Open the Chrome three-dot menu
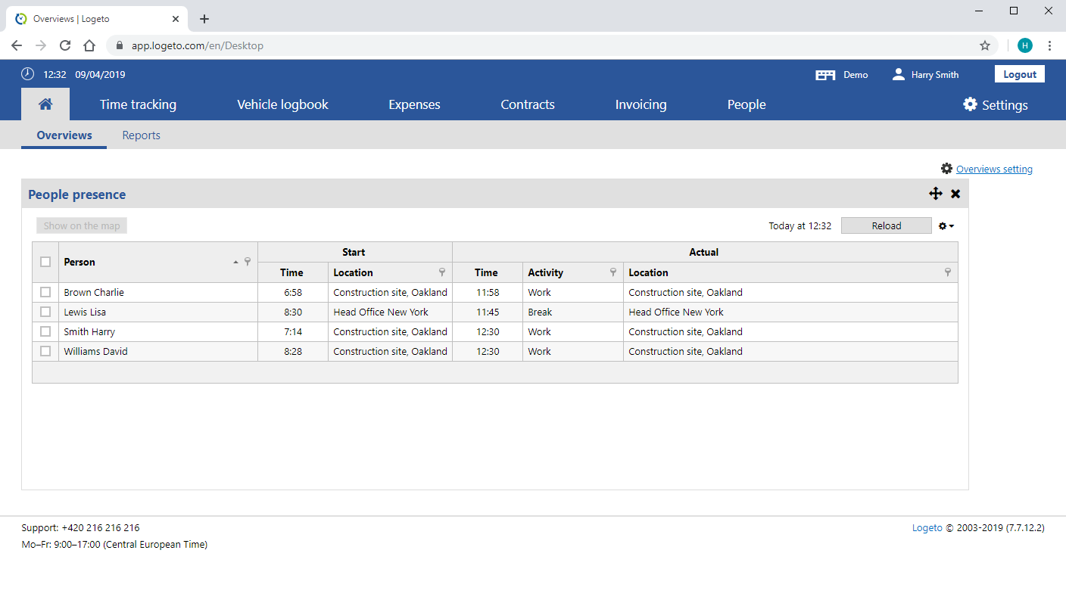 pos(1049,45)
